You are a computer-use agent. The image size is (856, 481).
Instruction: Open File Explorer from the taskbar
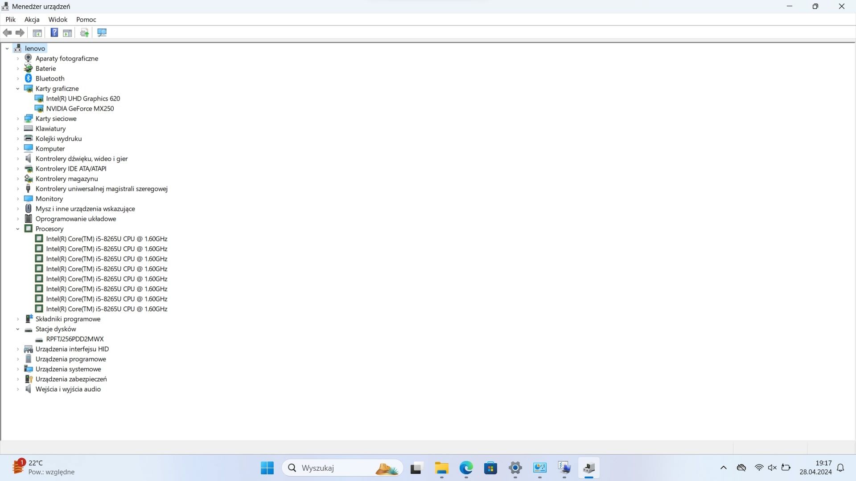tap(442, 468)
